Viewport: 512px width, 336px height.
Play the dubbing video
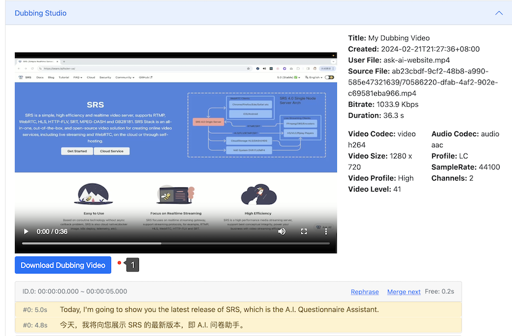pyautogui.click(x=26, y=232)
